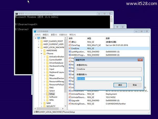The width and height of the screenshot is (158, 119).
Task: Click the HKEY_CLASSES_ROOT folder icon
Action: coord(42,41)
